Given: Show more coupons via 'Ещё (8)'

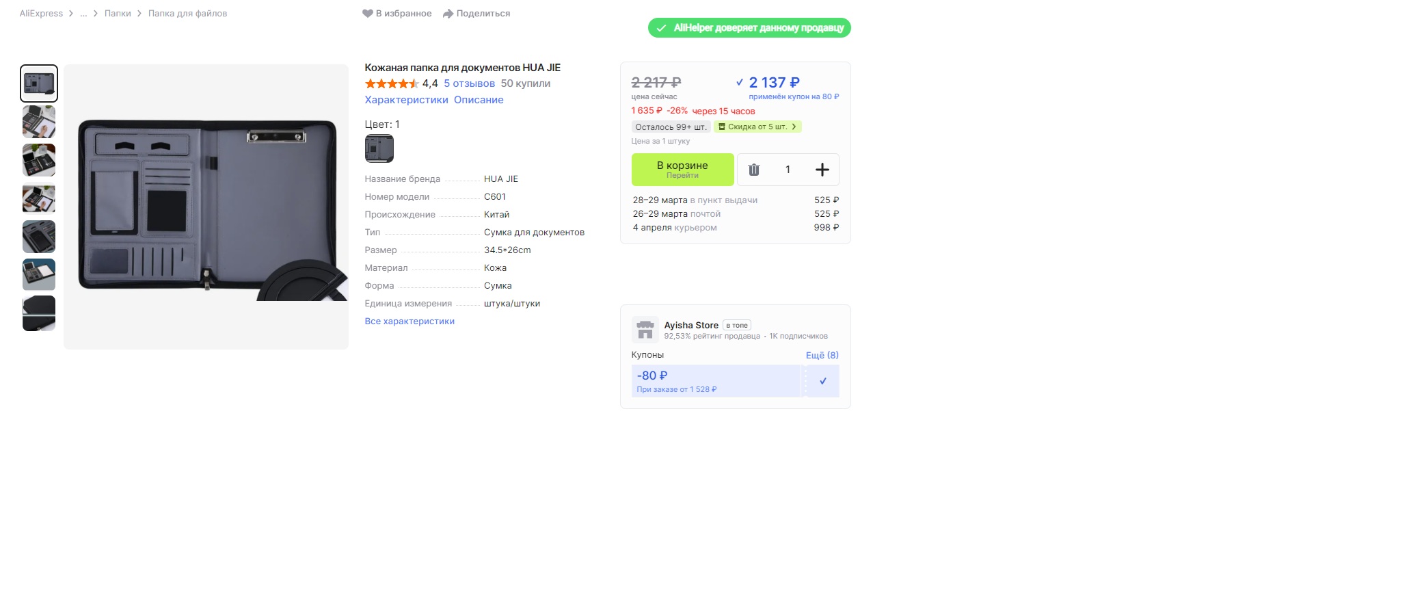Looking at the screenshot, I should point(822,355).
